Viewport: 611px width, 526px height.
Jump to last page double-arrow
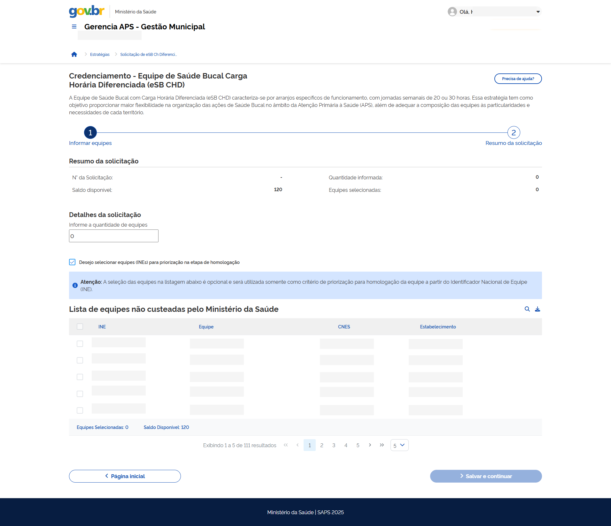pyautogui.click(x=382, y=445)
